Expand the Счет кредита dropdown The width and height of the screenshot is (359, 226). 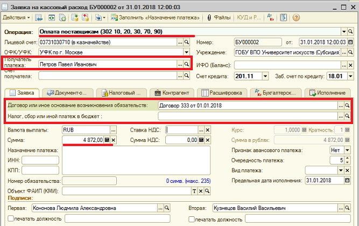(x=265, y=76)
